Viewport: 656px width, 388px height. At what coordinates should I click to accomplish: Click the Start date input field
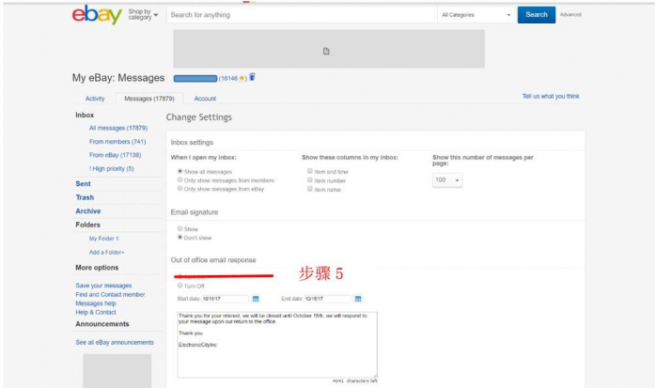pyautogui.click(x=225, y=299)
